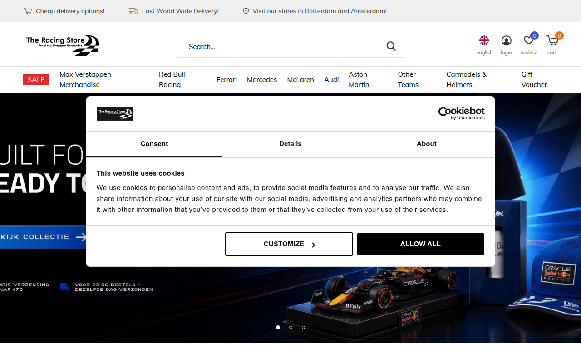Open the login account icon
Viewport: 581px width, 363px height.
(x=506, y=40)
